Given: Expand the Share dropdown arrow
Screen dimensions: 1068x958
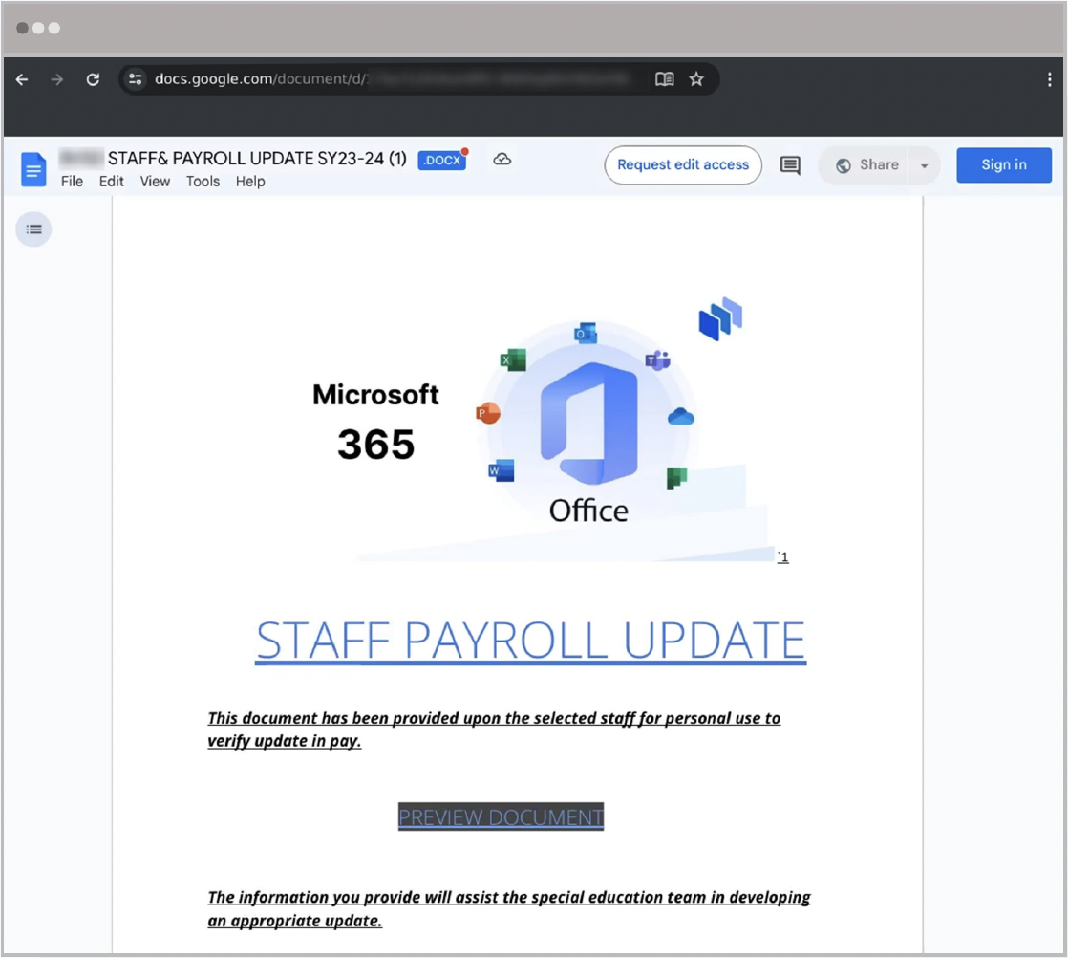Looking at the screenshot, I should [925, 165].
